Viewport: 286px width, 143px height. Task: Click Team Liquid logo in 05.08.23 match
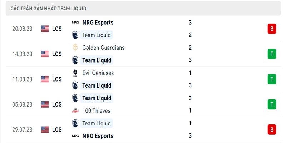(x=75, y=98)
